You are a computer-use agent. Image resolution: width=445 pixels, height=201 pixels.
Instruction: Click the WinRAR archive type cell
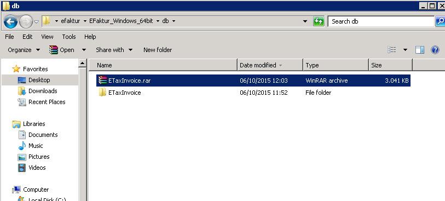(x=327, y=81)
